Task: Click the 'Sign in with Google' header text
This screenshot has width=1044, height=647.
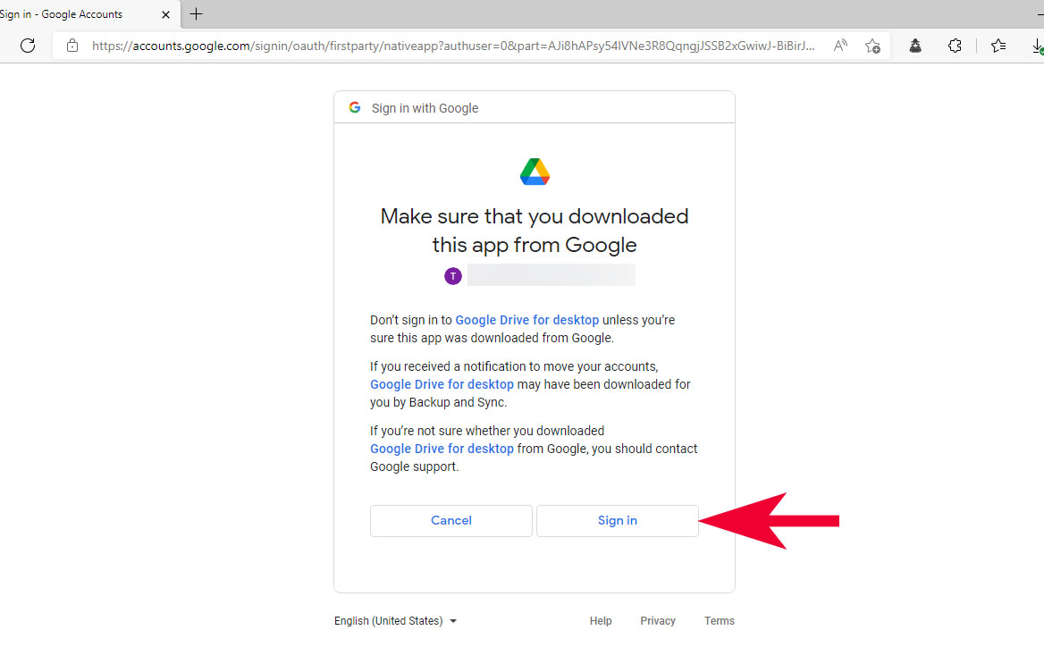Action: pos(425,108)
